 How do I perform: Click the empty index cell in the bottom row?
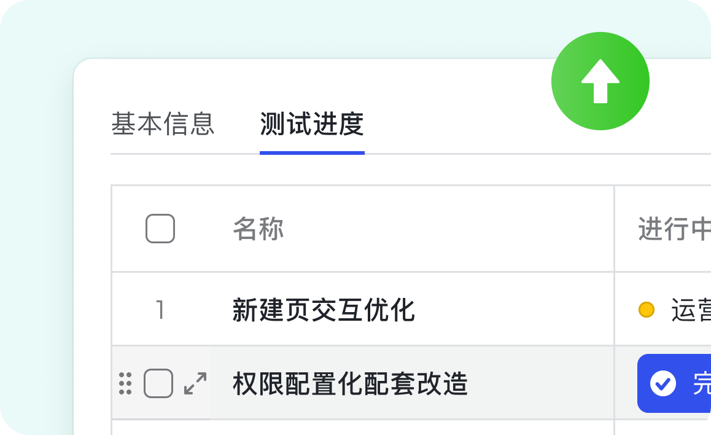(160, 428)
